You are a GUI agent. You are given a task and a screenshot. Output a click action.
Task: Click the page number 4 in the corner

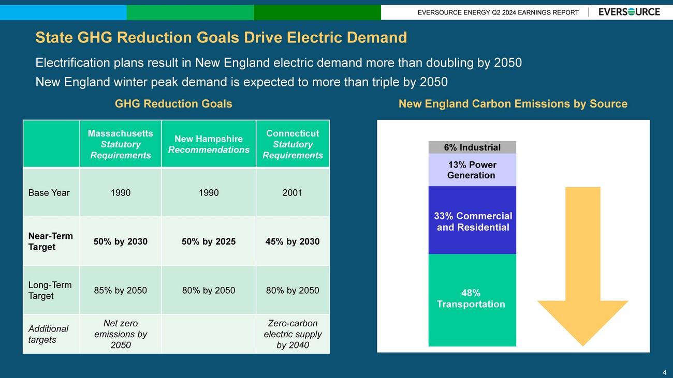pyautogui.click(x=664, y=372)
